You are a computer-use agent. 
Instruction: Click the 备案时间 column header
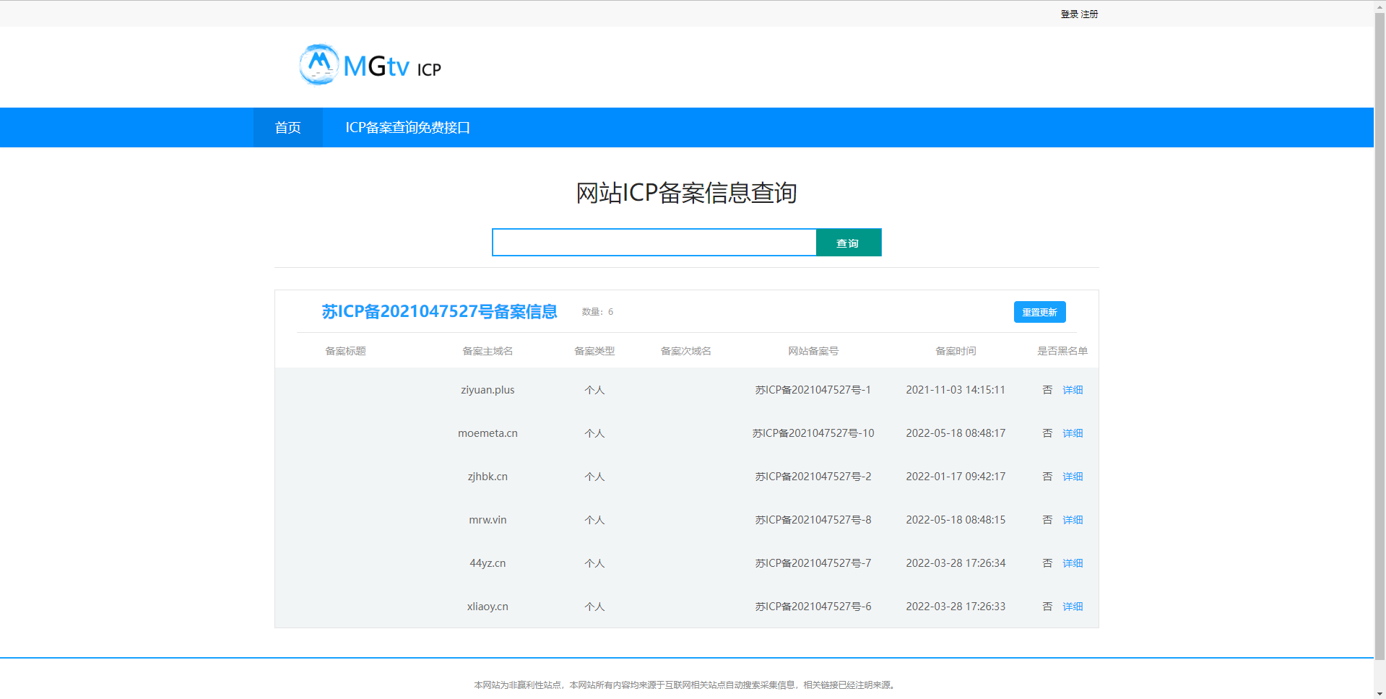pos(956,351)
